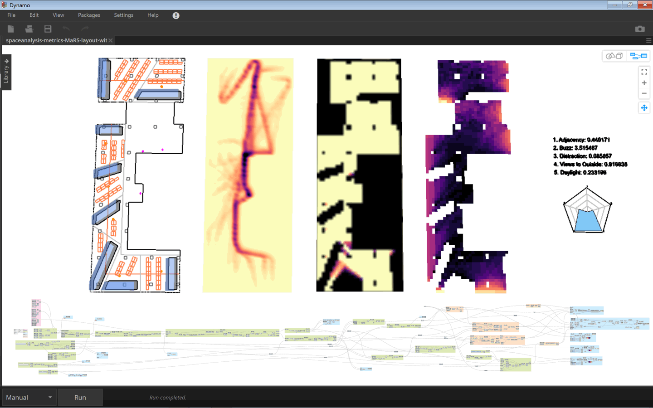Open the workspace tabs list menu
Image resolution: width=653 pixels, height=408 pixels.
tap(648, 40)
